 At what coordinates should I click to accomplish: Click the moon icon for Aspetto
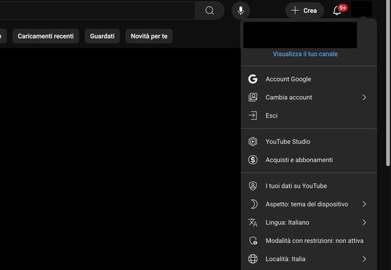click(254, 204)
